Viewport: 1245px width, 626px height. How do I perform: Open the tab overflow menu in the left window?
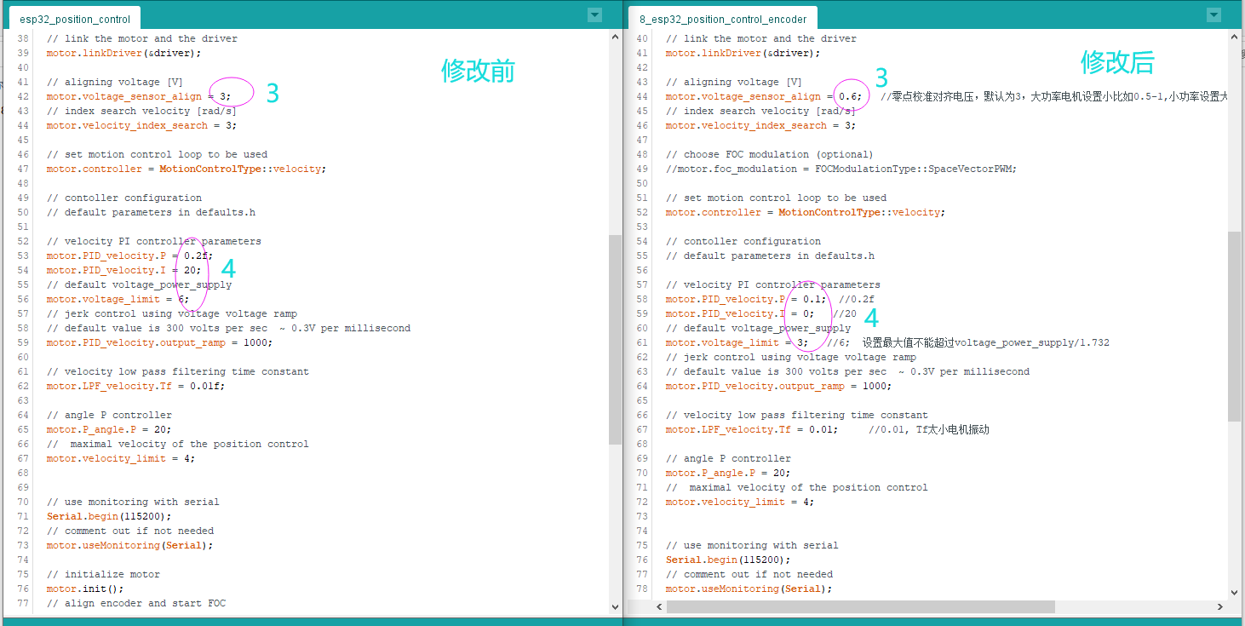click(x=594, y=14)
